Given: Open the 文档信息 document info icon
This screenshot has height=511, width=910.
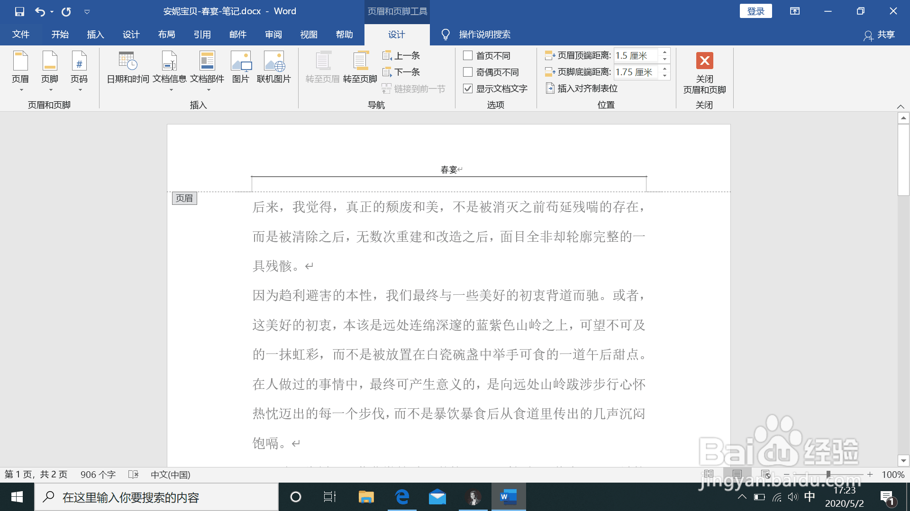Looking at the screenshot, I should [x=169, y=69].
